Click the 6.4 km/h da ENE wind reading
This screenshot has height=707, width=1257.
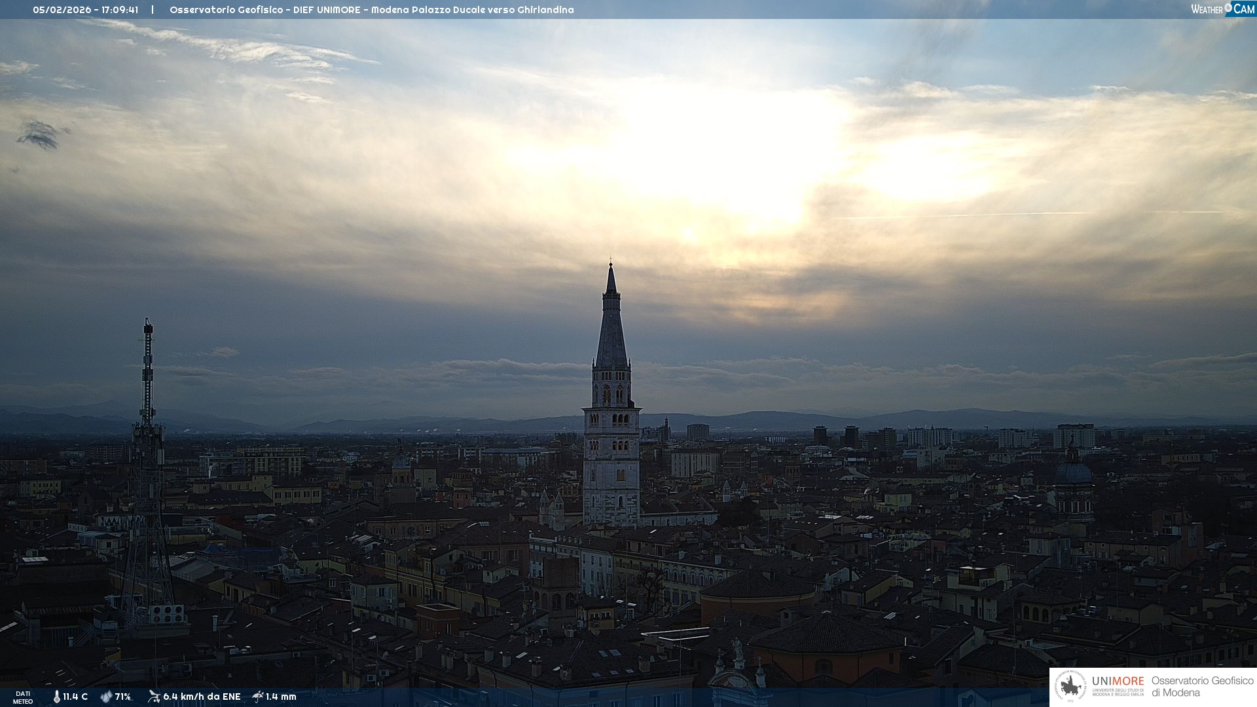pos(202,697)
